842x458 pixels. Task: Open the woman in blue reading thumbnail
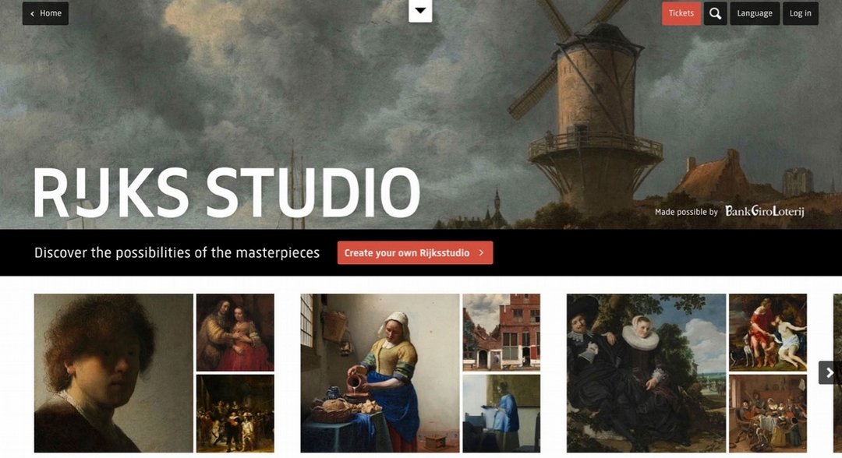501,414
